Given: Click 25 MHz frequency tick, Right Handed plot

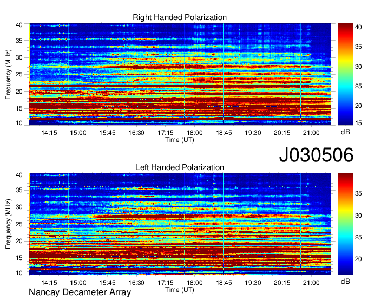Looking at the screenshot, I should (x=19, y=74).
